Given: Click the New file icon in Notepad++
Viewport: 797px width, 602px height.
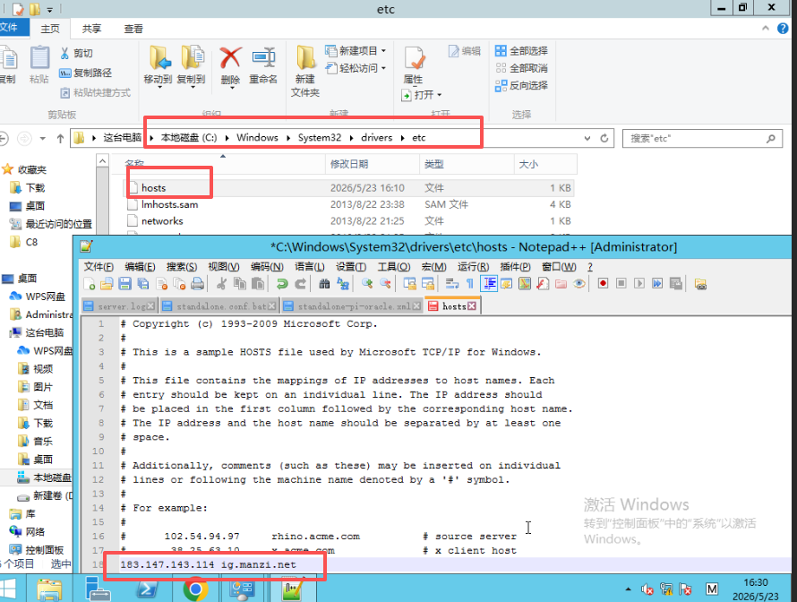Looking at the screenshot, I should tap(90, 284).
